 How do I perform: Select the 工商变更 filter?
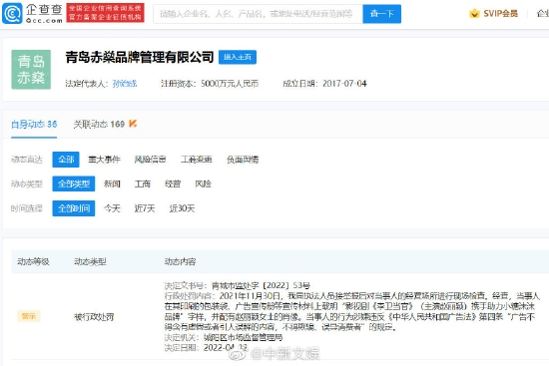tap(197, 160)
